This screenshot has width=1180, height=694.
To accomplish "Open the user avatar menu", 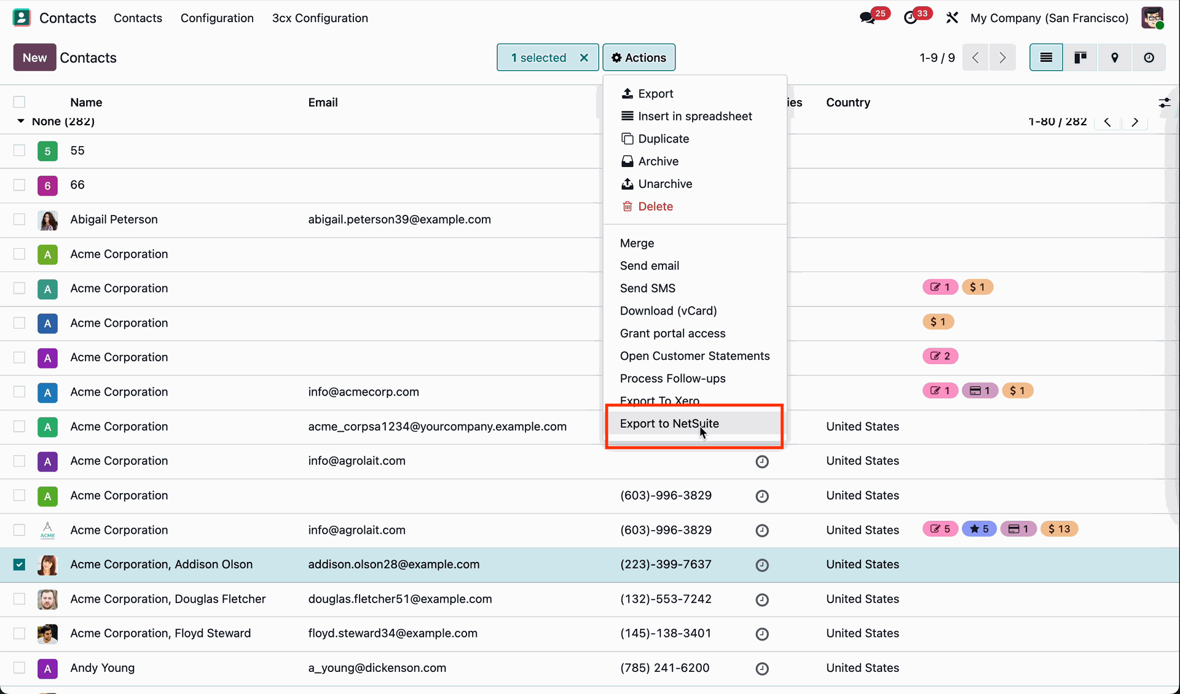I will click(1152, 18).
